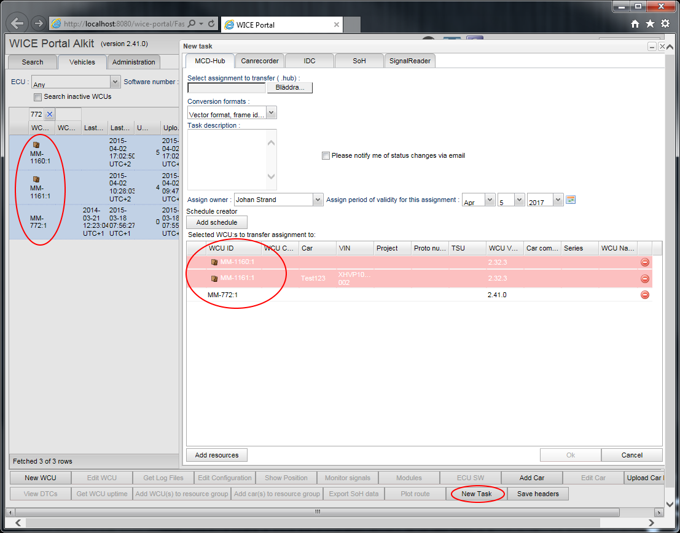Toggle email notification of status changes

326,155
